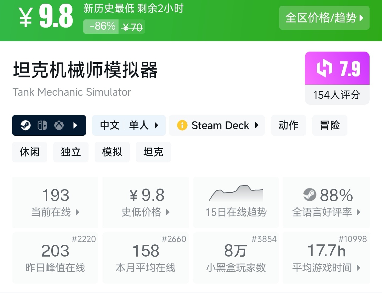Select the 休闲 genre tag
Viewport: 382px width, 293px height.
30,152
